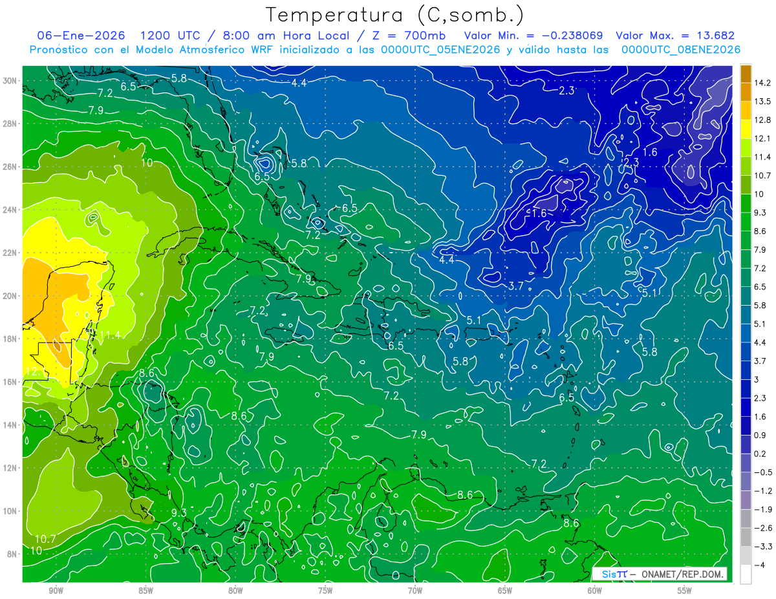
Task: Click the "14.2" label on the color bar
Action: tap(762, 83)
